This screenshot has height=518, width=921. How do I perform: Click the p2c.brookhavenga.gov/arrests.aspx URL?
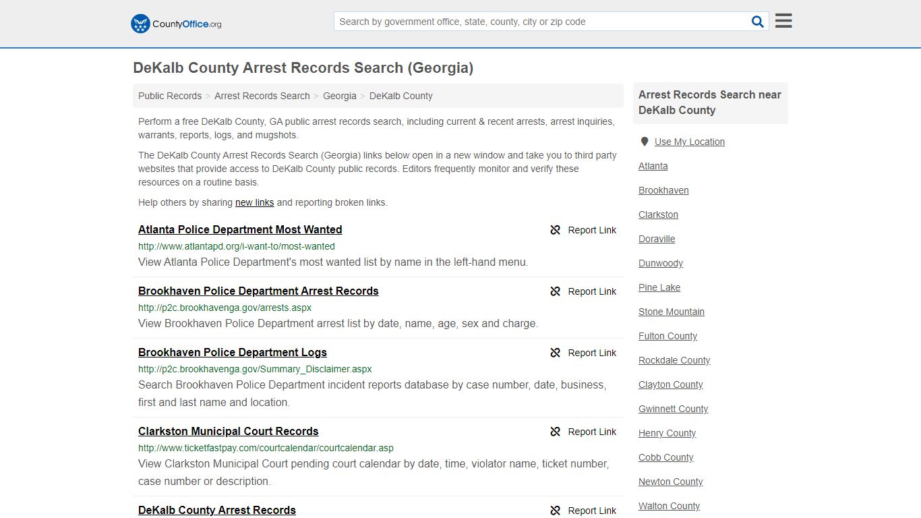pos(225,308)
